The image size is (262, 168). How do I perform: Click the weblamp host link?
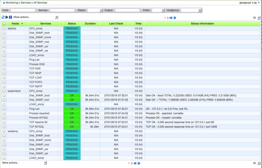(13, 131)
